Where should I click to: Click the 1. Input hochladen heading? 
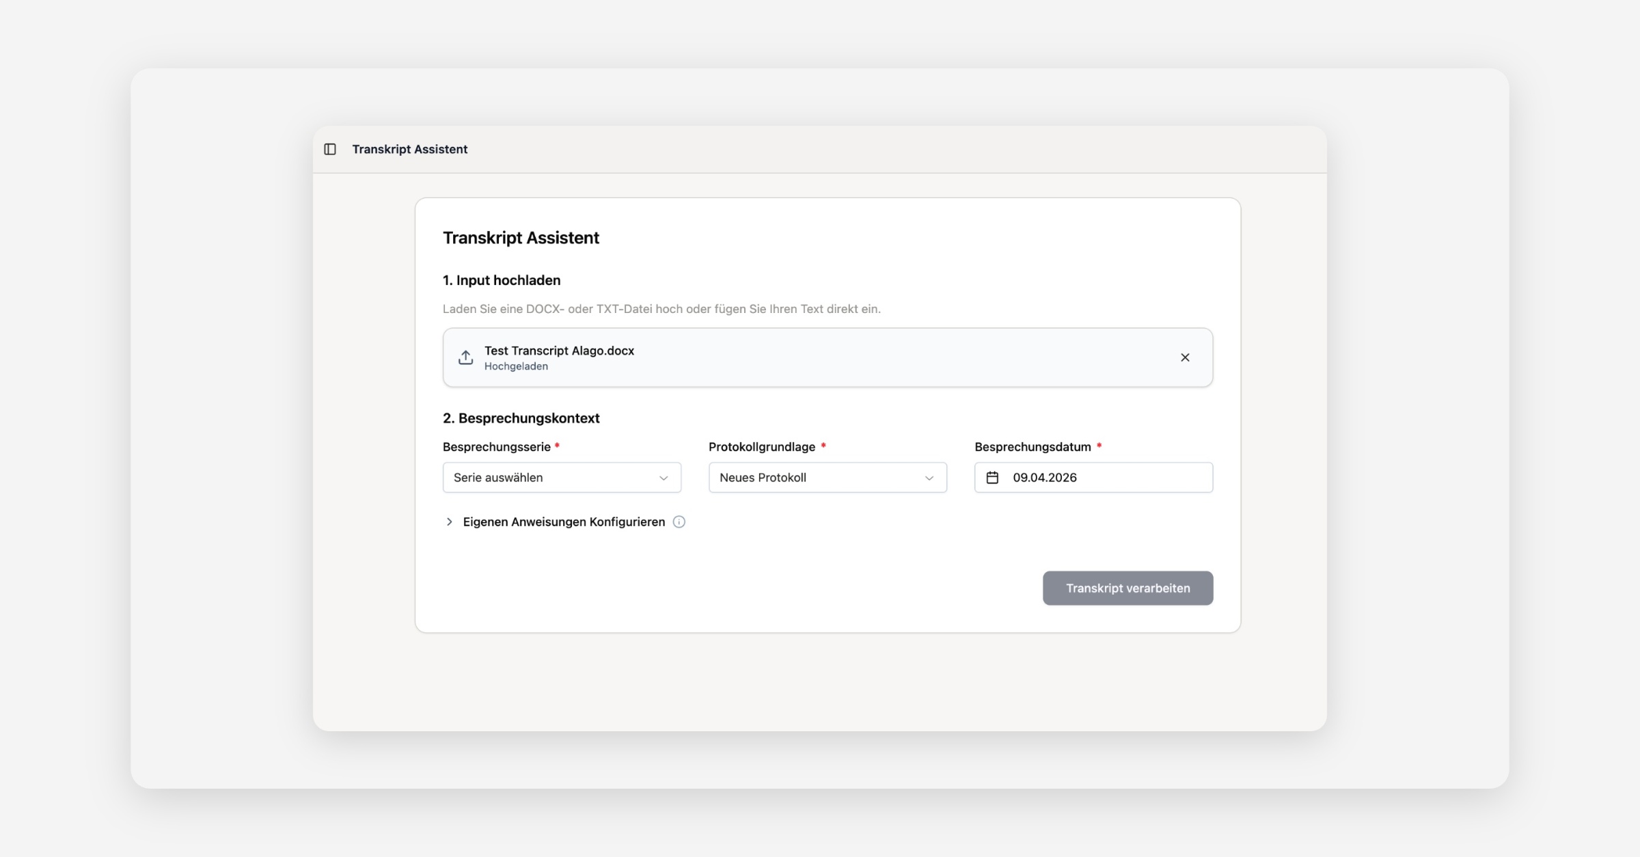pyautogui.click(x=502, y=280)
